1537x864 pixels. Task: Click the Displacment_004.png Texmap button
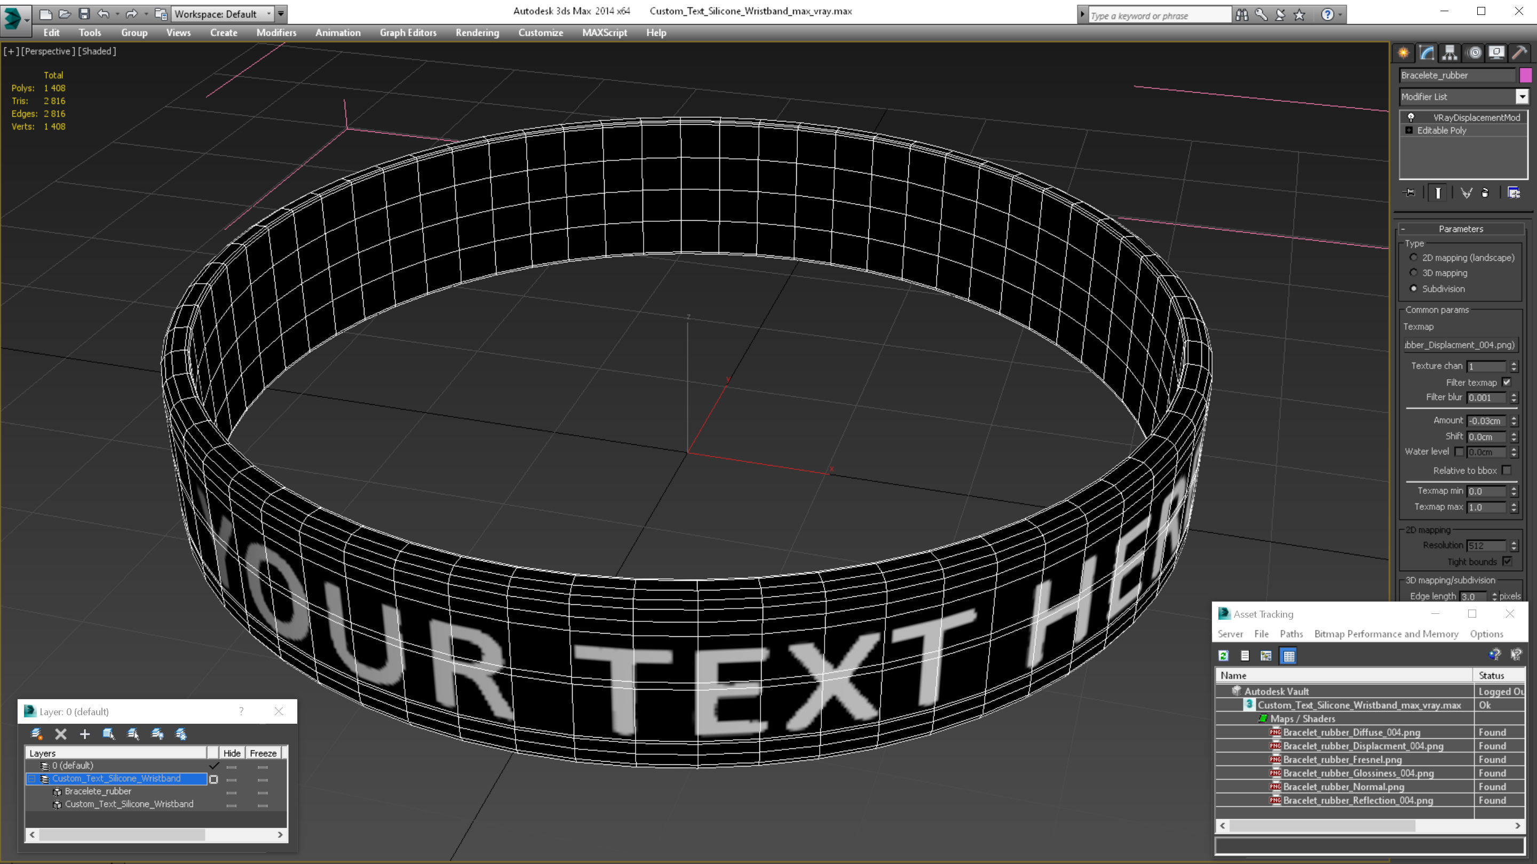click(1460, 345)
